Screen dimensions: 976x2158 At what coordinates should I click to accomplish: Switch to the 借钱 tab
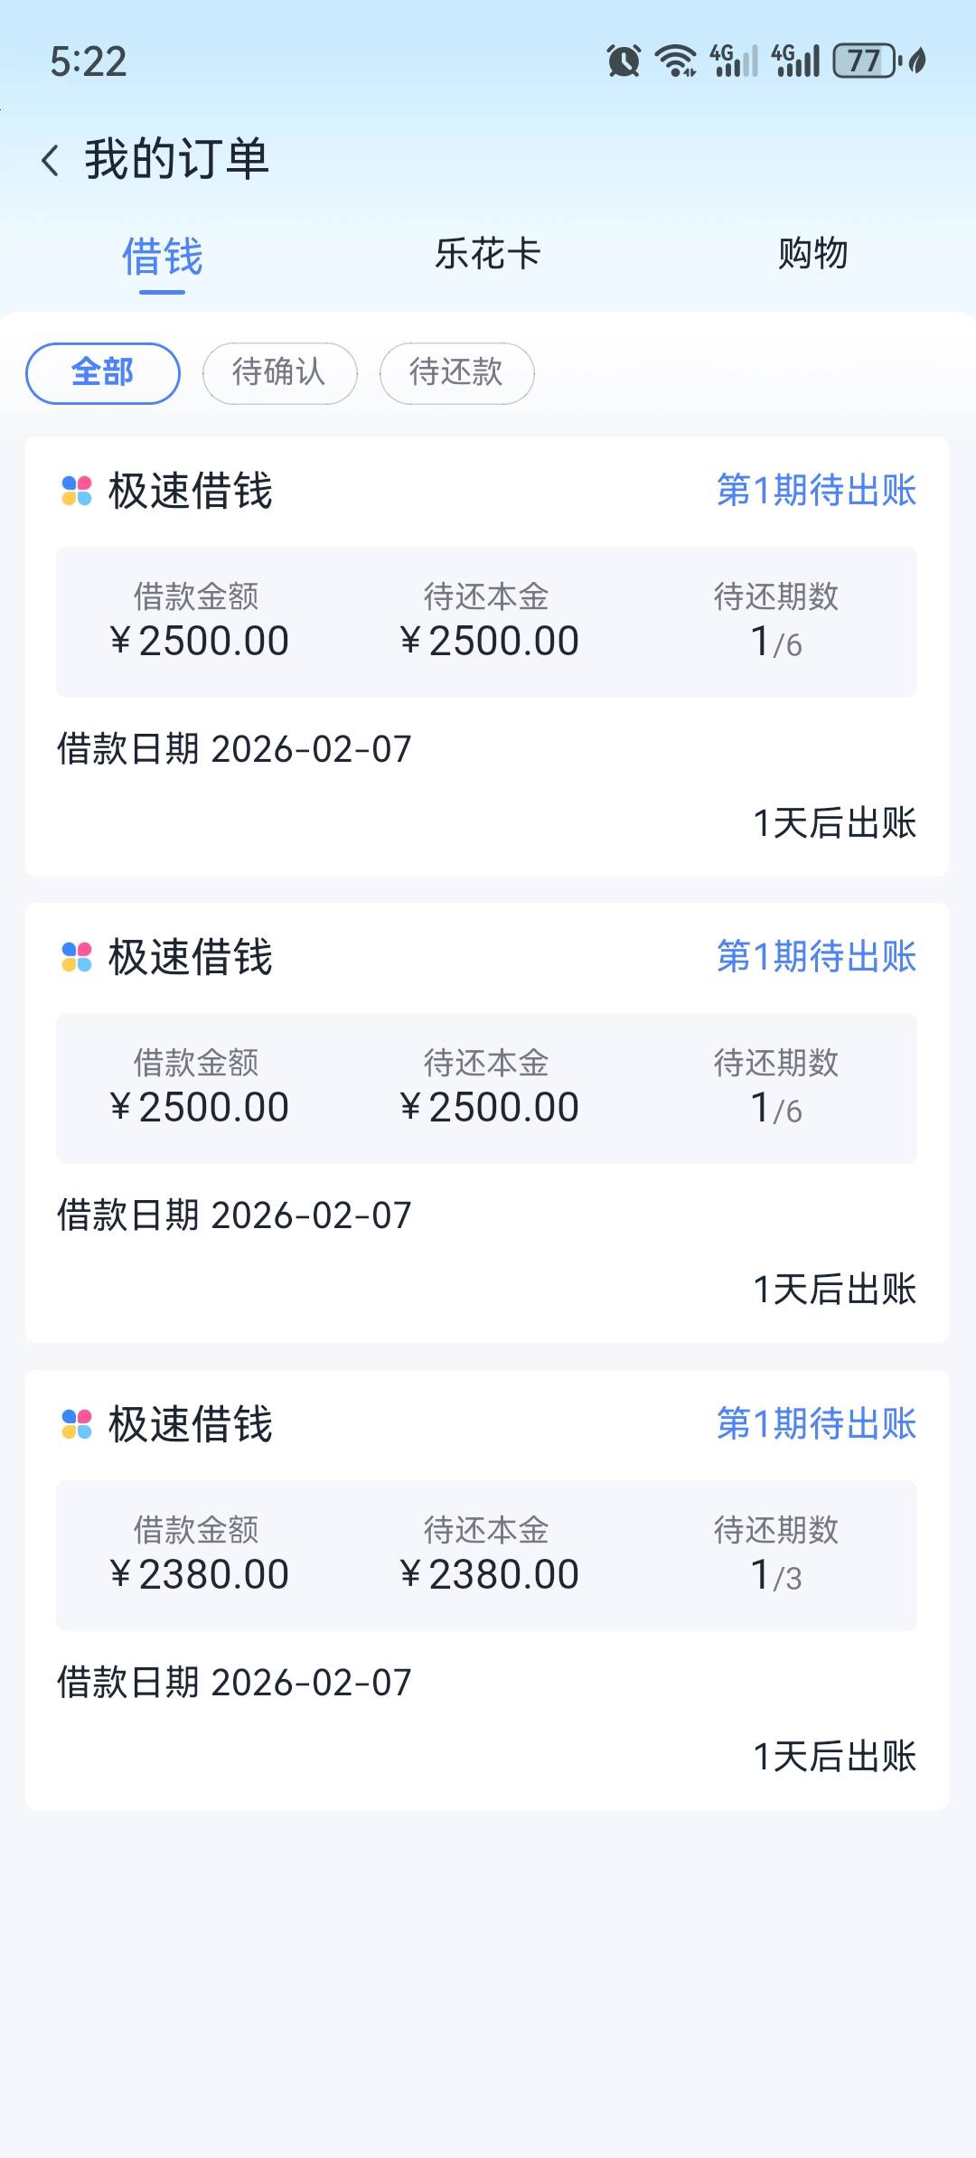coord(163,257)
